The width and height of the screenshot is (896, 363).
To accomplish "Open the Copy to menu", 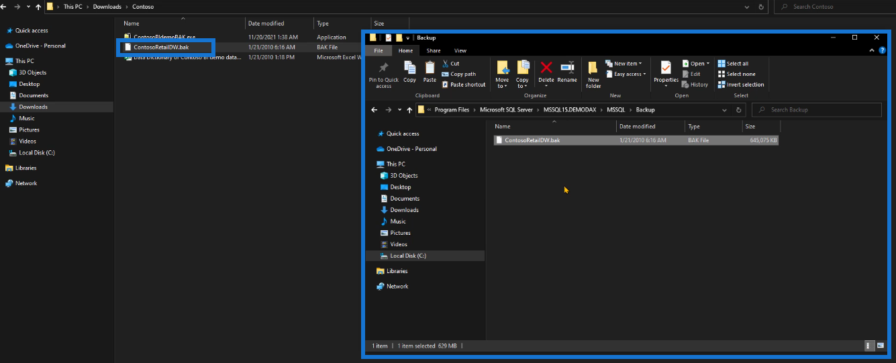I will (x=522, y=74).
